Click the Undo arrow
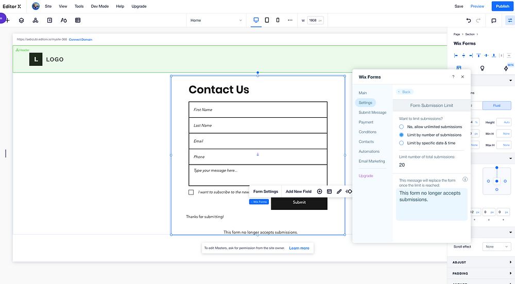515x284 pixels. click(469, 21)
